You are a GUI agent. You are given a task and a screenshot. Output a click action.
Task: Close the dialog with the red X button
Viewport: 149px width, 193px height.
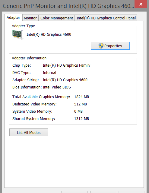click(x=141, y=4)
